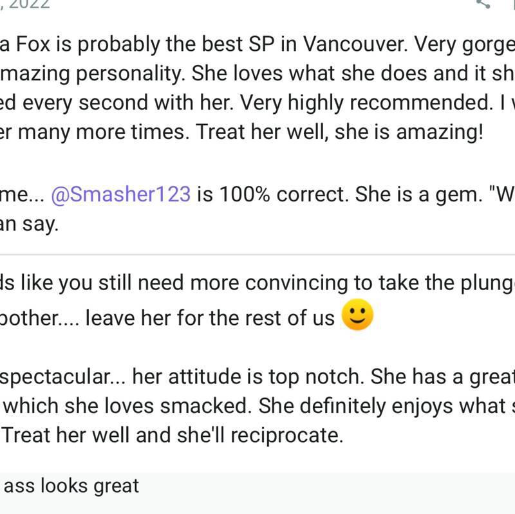
Task: Open the @Smasher123 user mention
Action: coord(121,194)
